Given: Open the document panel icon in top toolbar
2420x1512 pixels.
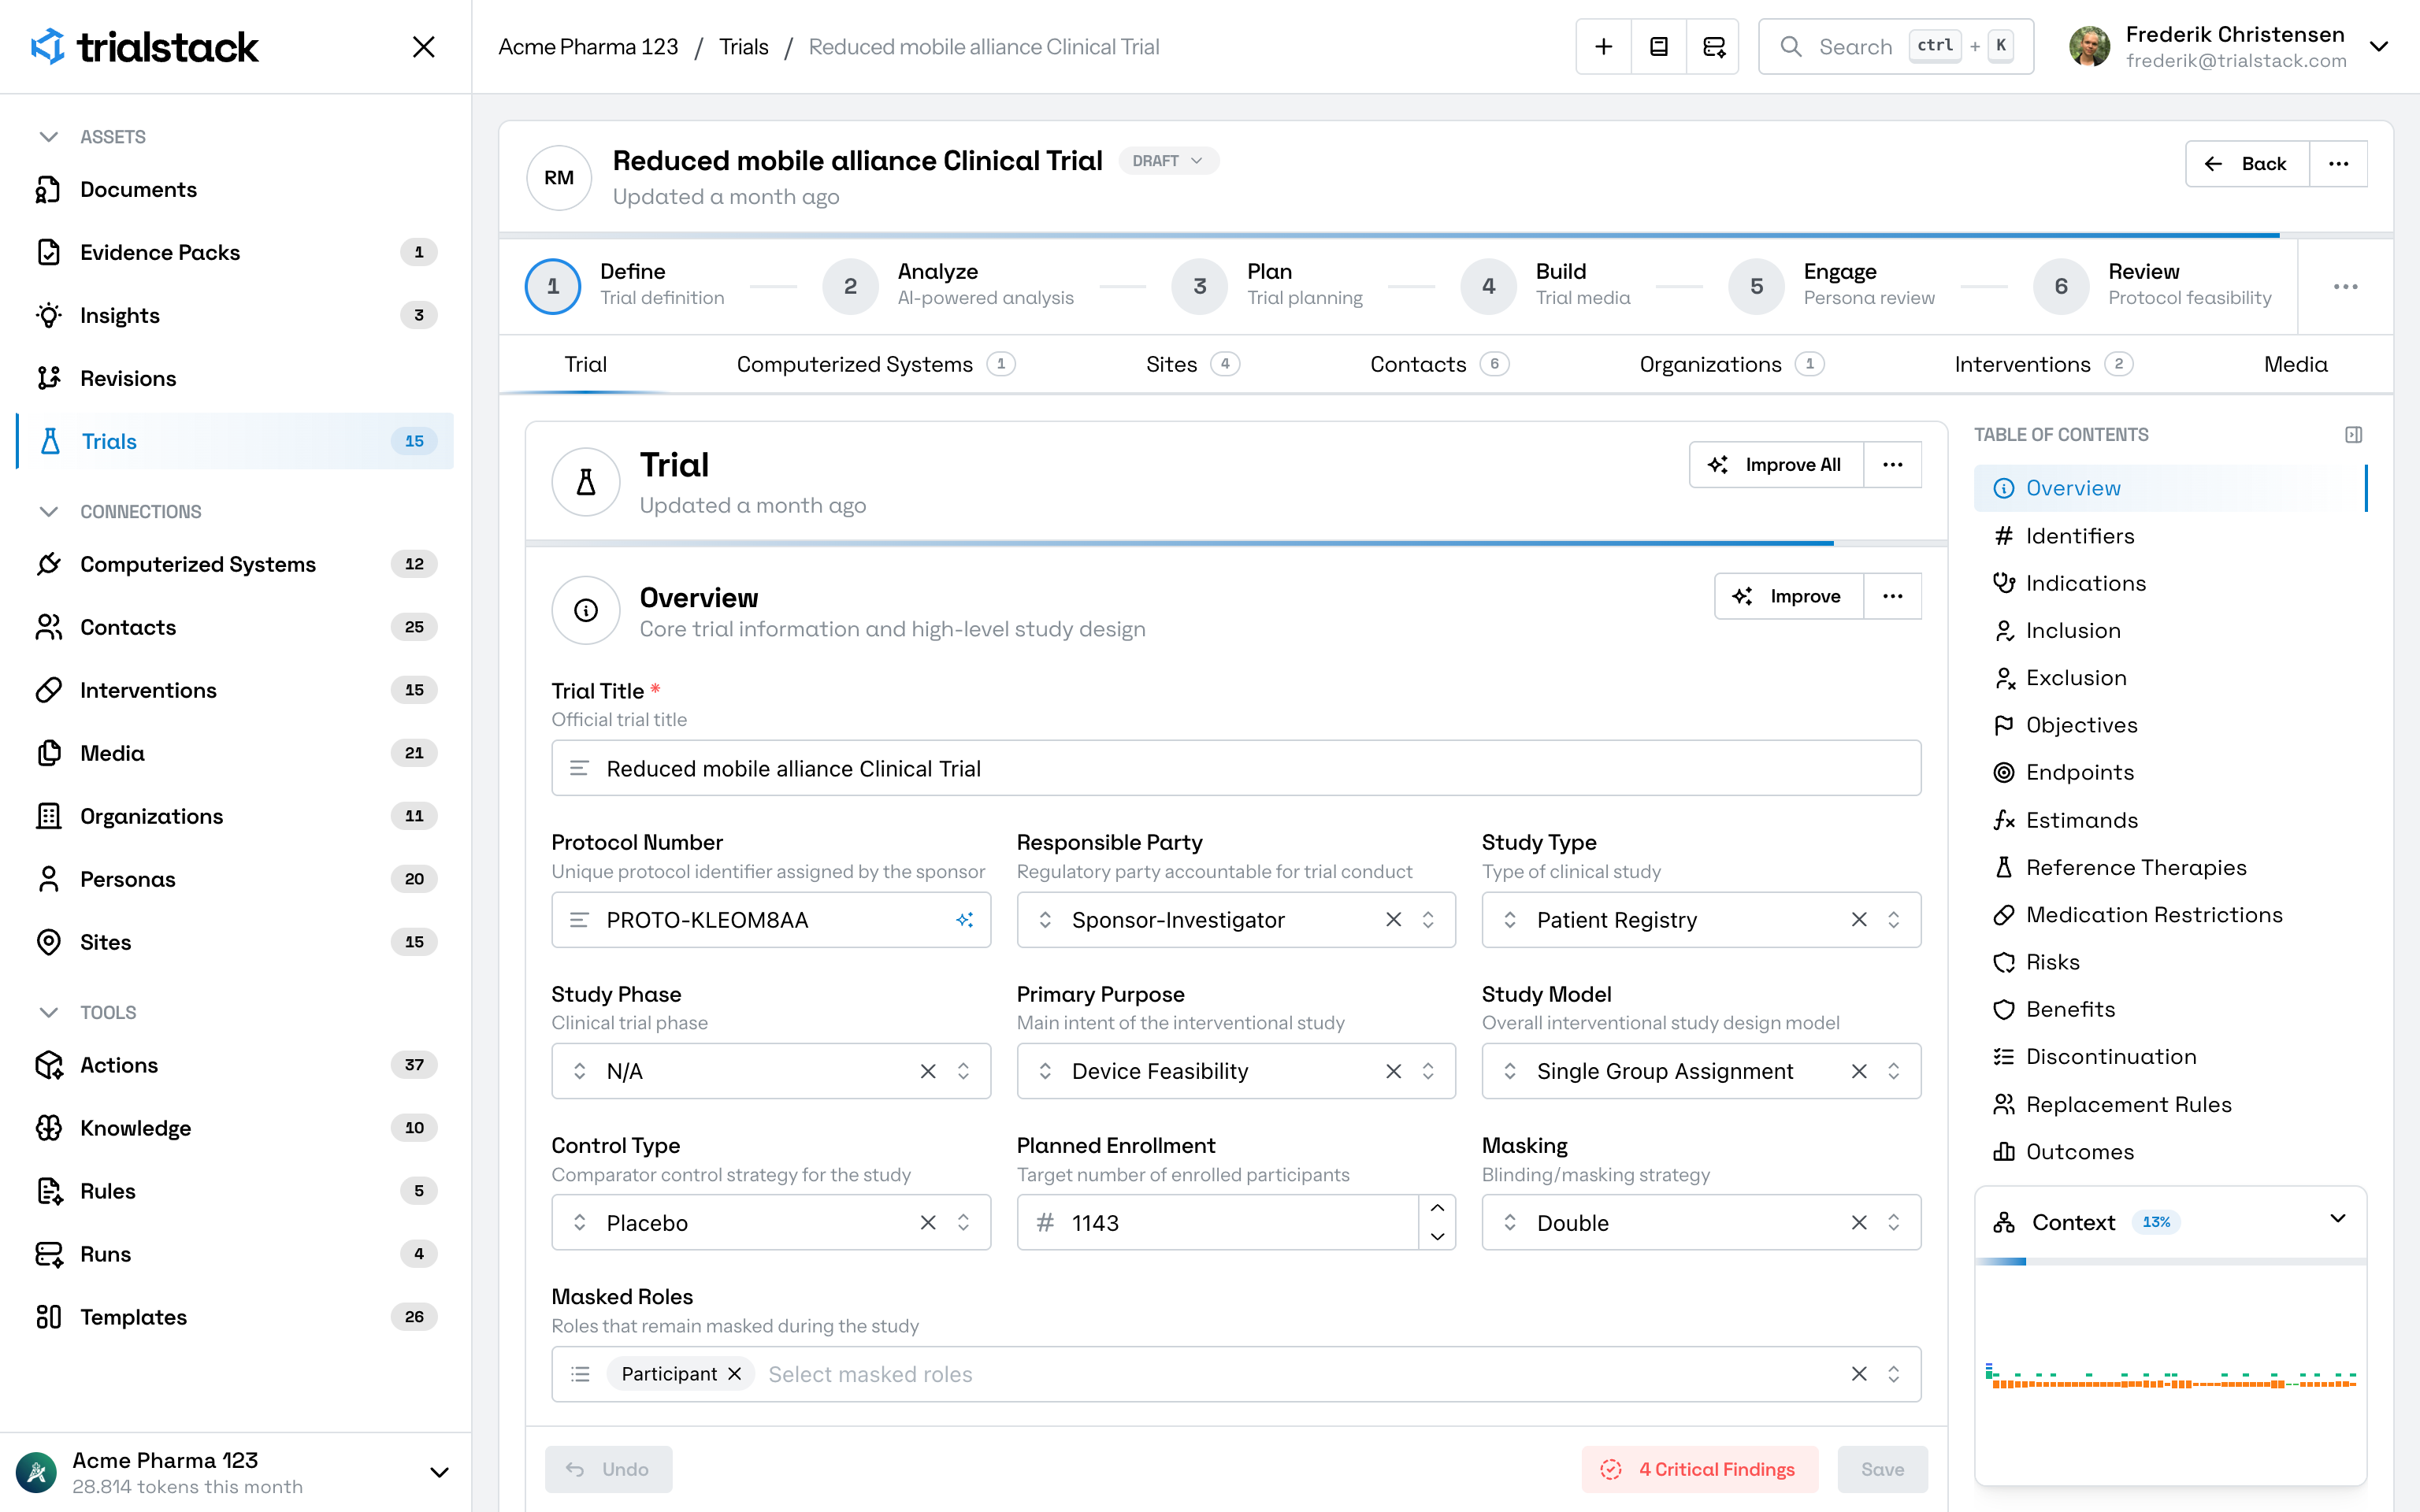Looking at the screenshot, I should pos(1658,47).
